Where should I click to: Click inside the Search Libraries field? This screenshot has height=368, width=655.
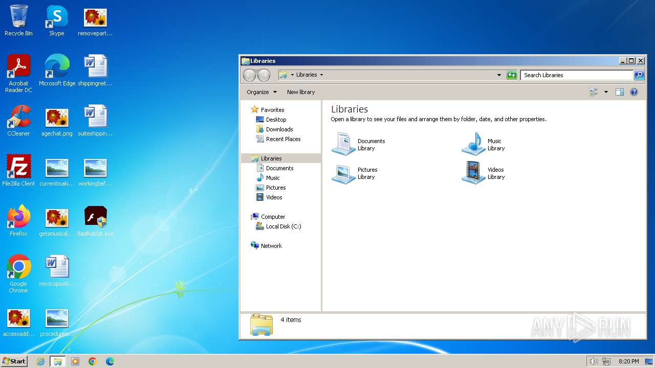(577, 75)
